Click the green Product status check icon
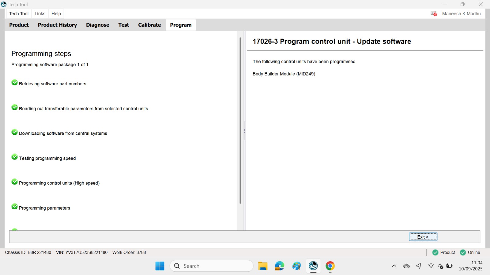Screen dimensions: 490x275 (435, 252)
